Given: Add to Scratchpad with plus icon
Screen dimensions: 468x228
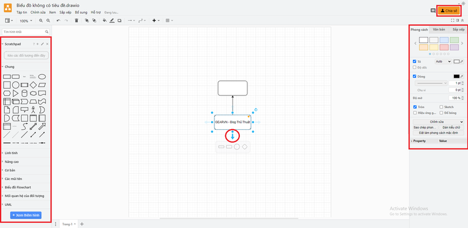Looking at the screenshot, I should [x=37, y=44].
